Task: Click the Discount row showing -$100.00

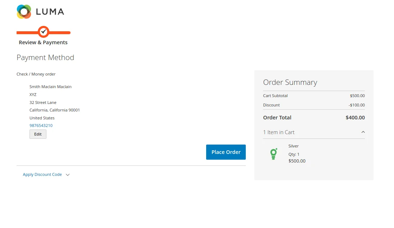Action: tap(357, 105)
